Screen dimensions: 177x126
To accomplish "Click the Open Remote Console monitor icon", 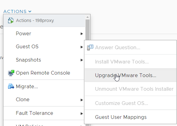I will [11, 73].
